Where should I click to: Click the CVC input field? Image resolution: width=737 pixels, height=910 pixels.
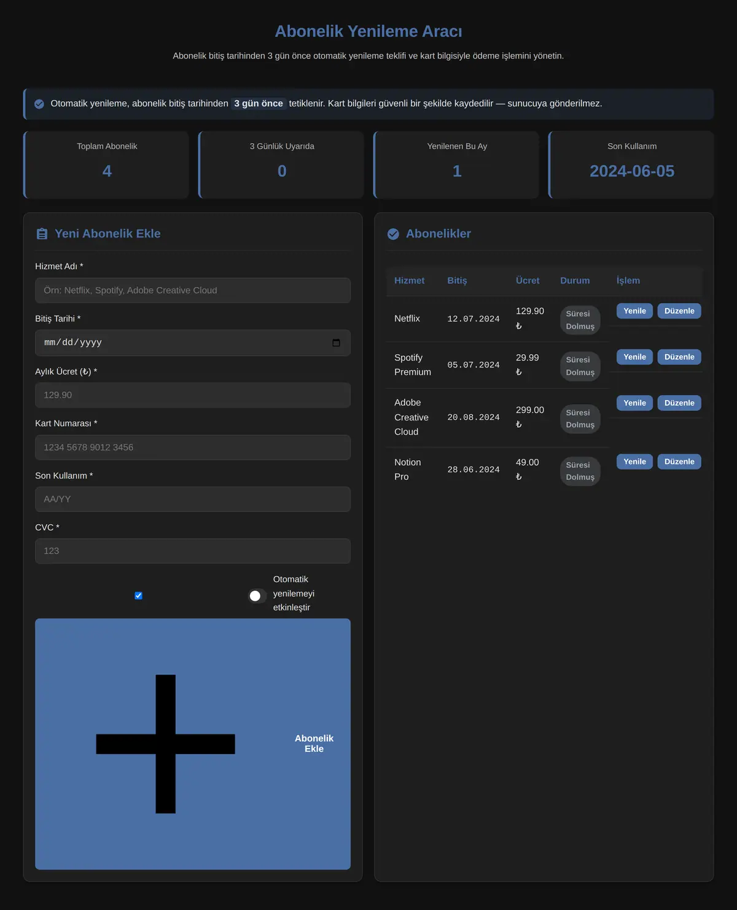click(193, 551)
